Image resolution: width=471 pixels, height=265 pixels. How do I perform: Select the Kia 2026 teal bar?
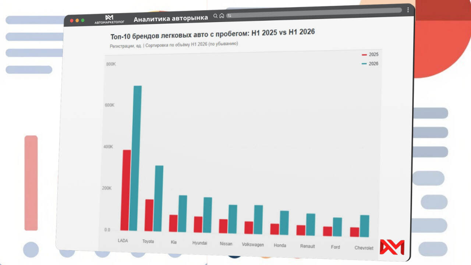pos(183,214)
